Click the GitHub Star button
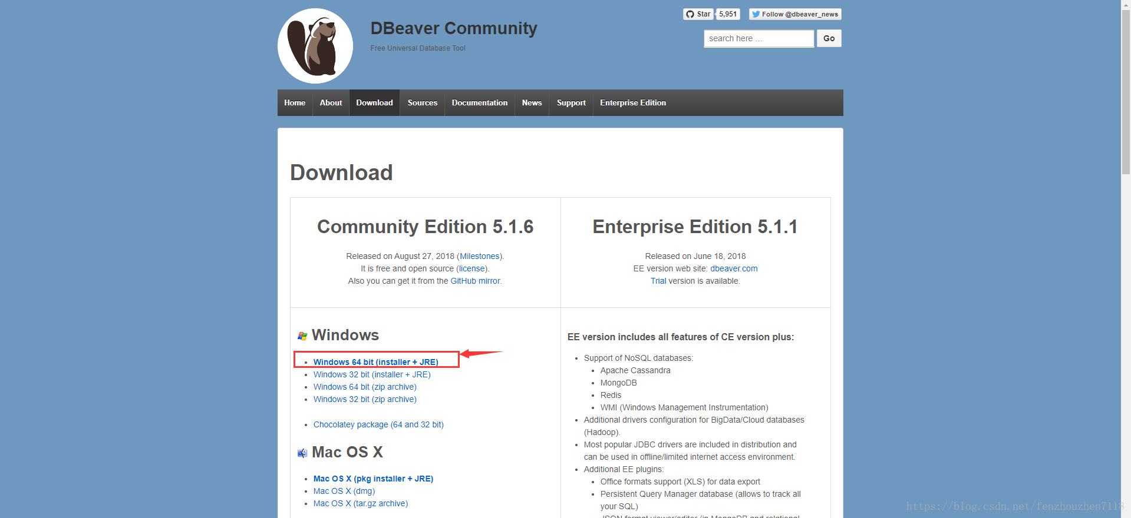The image size is (1131, 518). tap(698, 14)
